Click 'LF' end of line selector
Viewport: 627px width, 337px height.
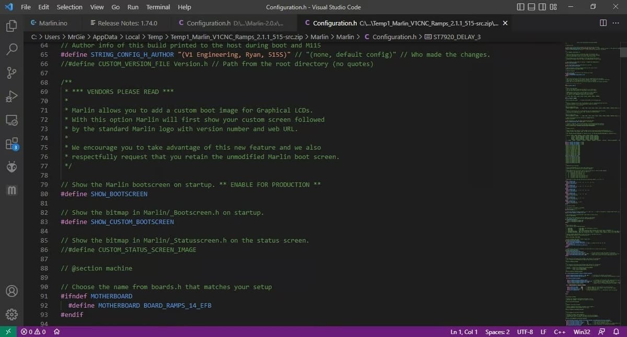tap(543, 332)
